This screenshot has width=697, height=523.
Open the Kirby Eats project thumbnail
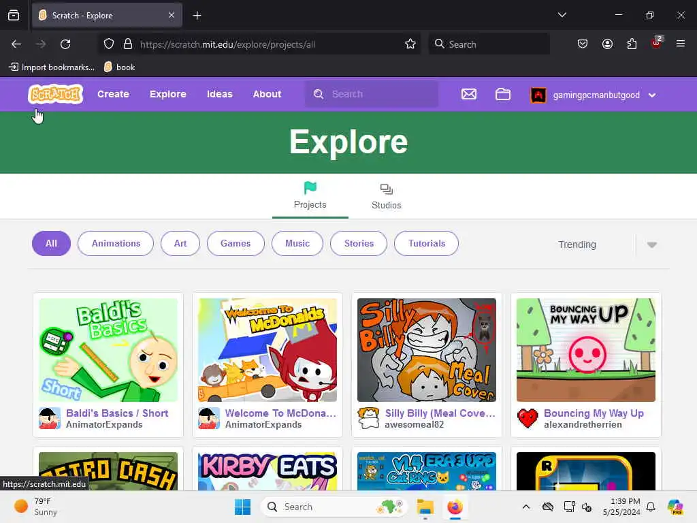coord(267,471)
